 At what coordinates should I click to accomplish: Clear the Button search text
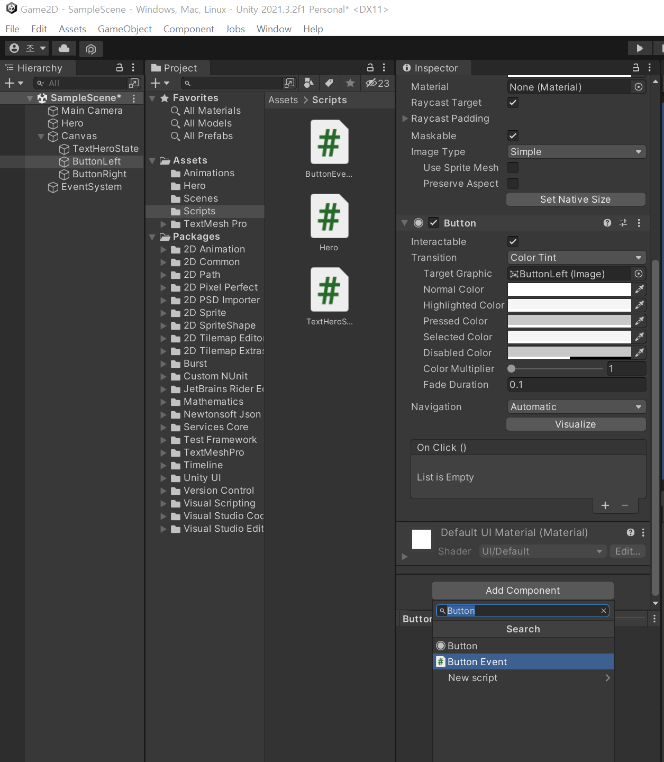tap(604, 611)
